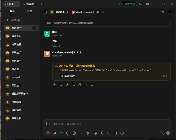
Task: Collapse the assistant sidebar panel icon
Action: pos(45,12)
